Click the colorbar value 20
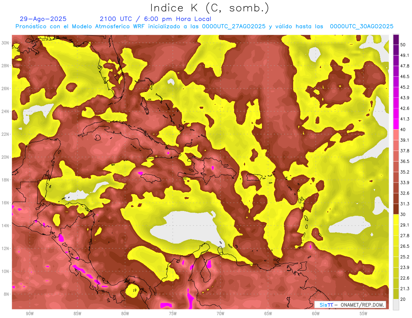Viewport: 412px width, 318px height. coord(403,299)
